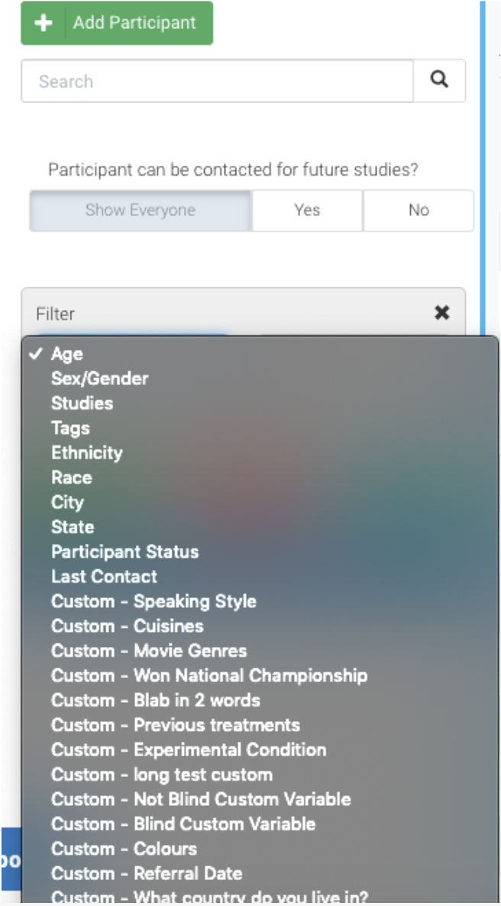Choose Custom - Won National Championship

point(208,675)
